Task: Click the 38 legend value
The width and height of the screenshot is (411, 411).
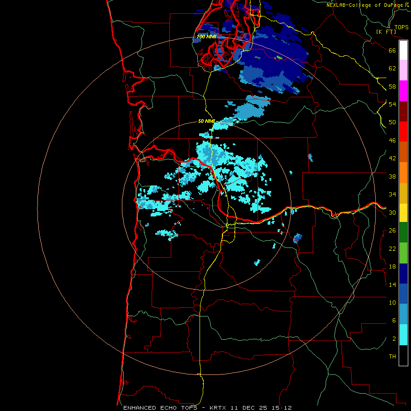Action: point(392,176)
